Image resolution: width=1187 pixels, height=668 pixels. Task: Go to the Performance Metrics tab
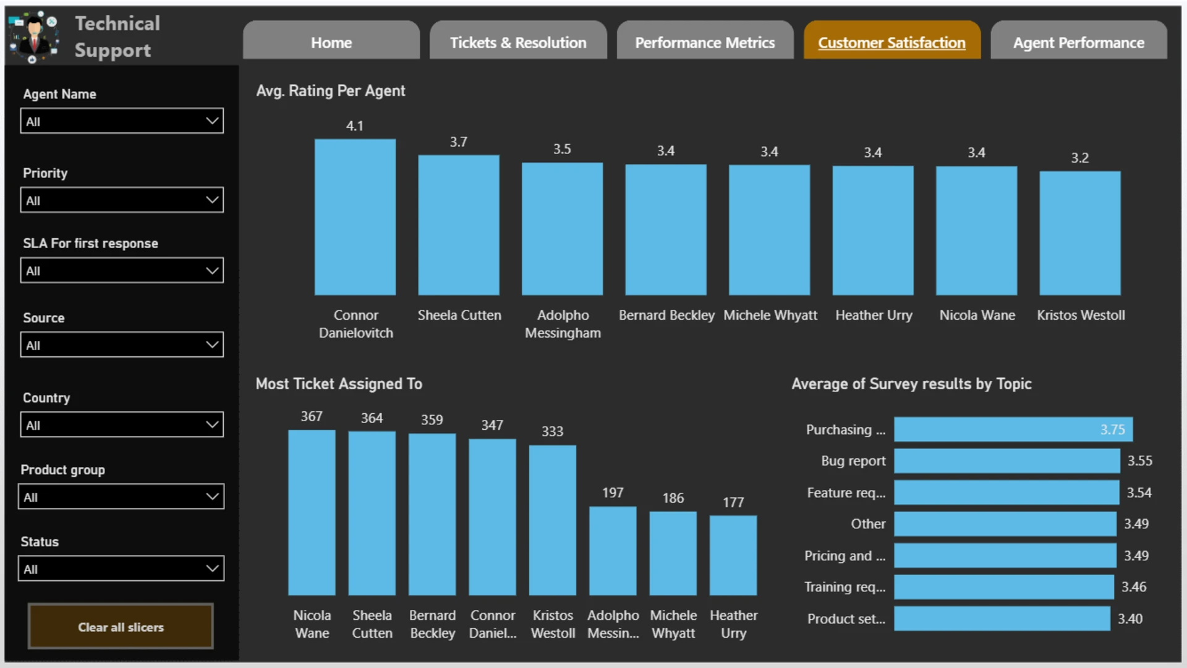tap(705, 41)
